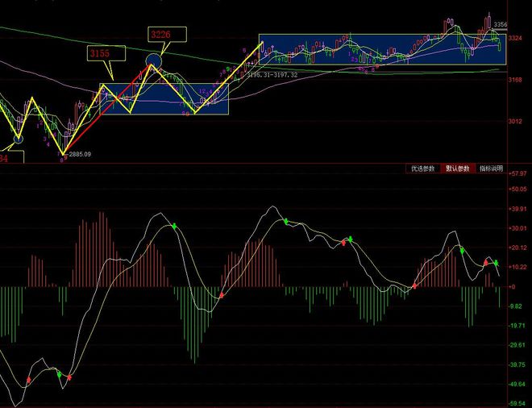This screenshot has width=532, height=408.
Task: Click the 3168 price axis value
Action: click(515, 80)
